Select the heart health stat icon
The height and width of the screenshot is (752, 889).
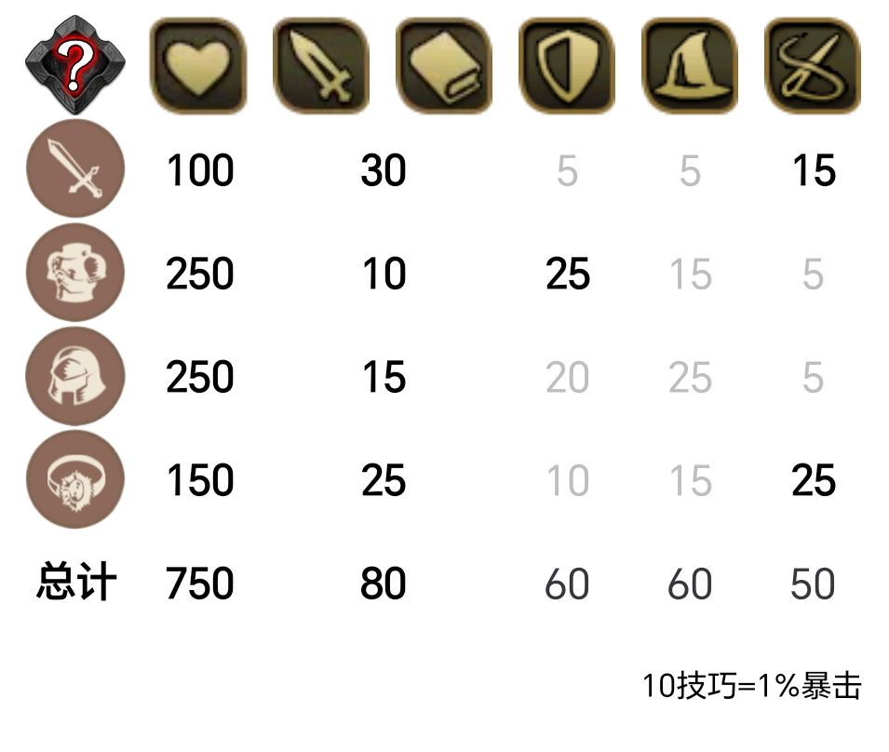click(x=197, y=66)
